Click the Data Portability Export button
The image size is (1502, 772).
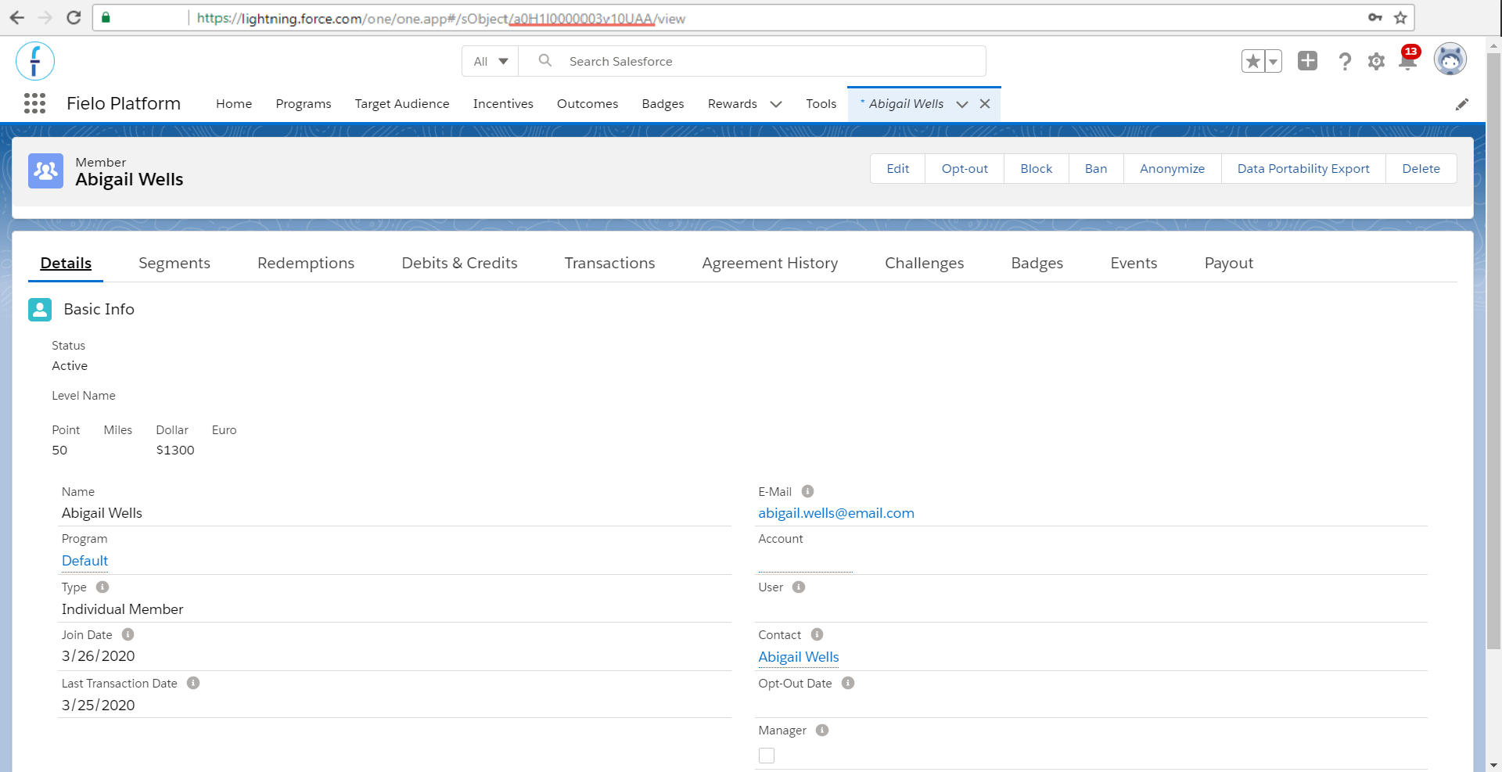1303,168
